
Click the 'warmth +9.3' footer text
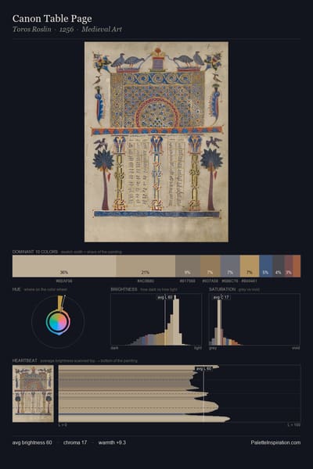click(x=112, y=442)
